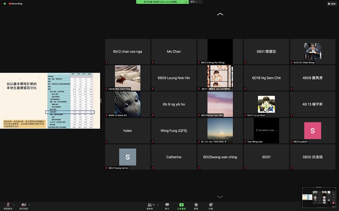Select the shared slide presentation area
Screen dimensions: 339x211
click(x=50, y=100)
